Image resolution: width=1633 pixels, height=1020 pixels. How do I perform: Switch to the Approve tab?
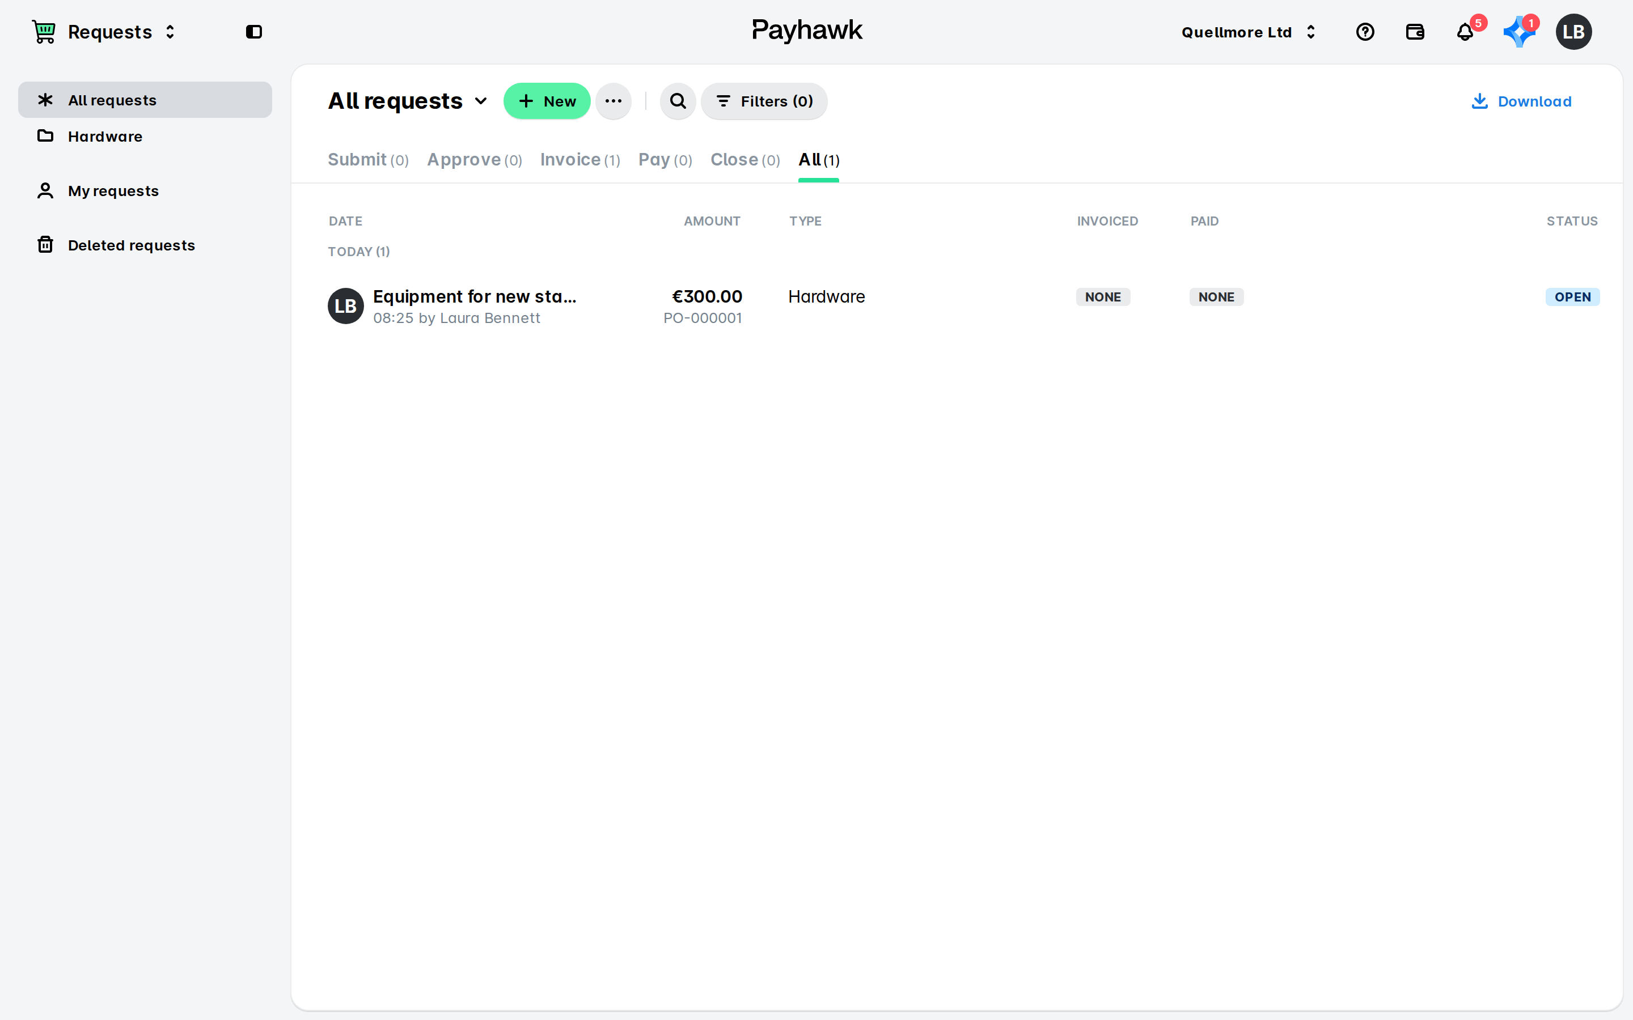click(475, 160)
